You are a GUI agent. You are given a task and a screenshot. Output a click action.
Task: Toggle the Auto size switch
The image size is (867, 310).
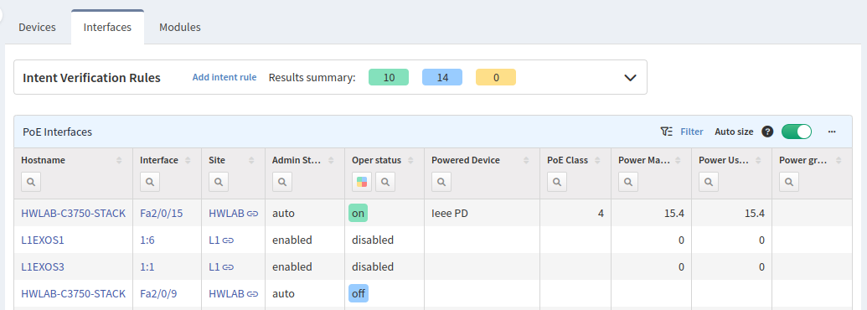point(797,132)
